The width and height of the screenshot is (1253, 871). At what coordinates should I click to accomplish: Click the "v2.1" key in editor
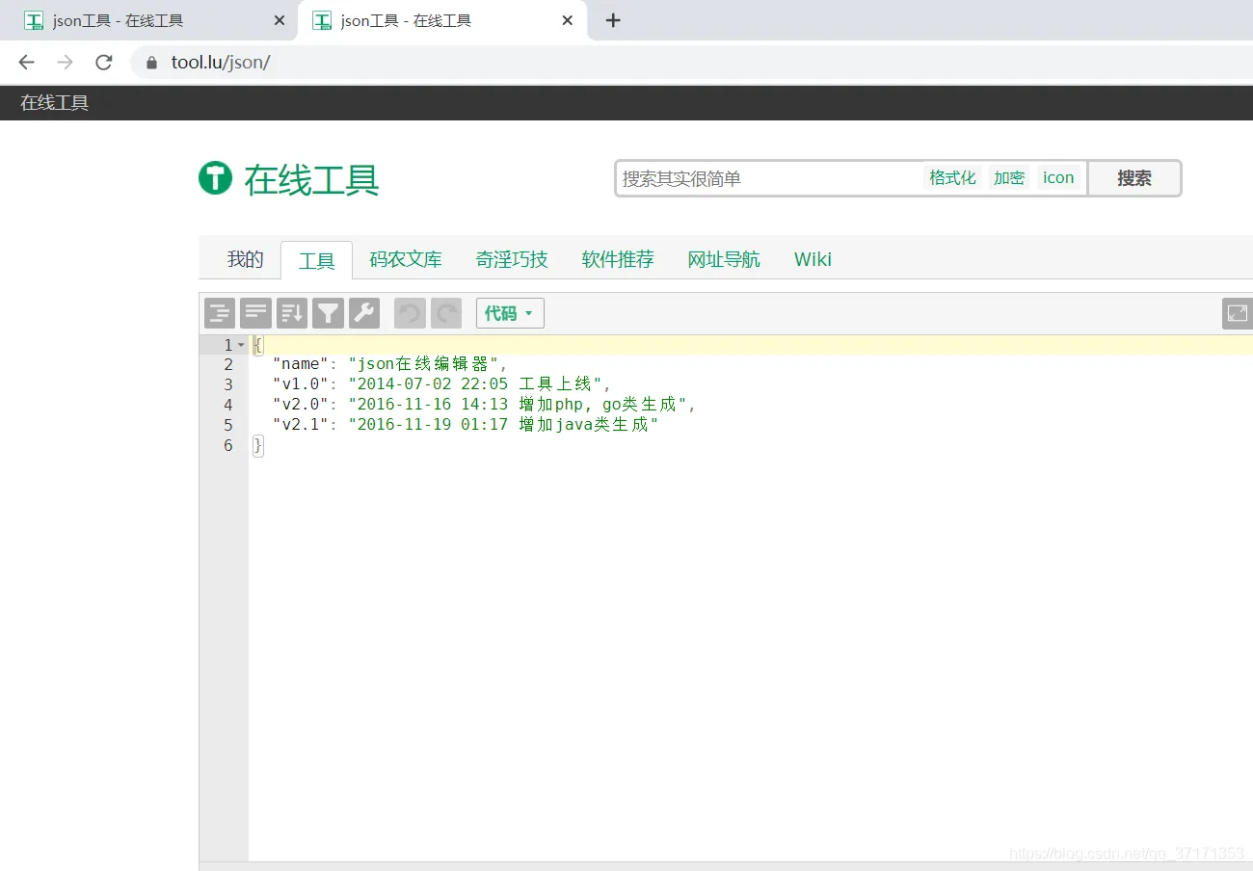pyautogui.click(x=301, y=425)
